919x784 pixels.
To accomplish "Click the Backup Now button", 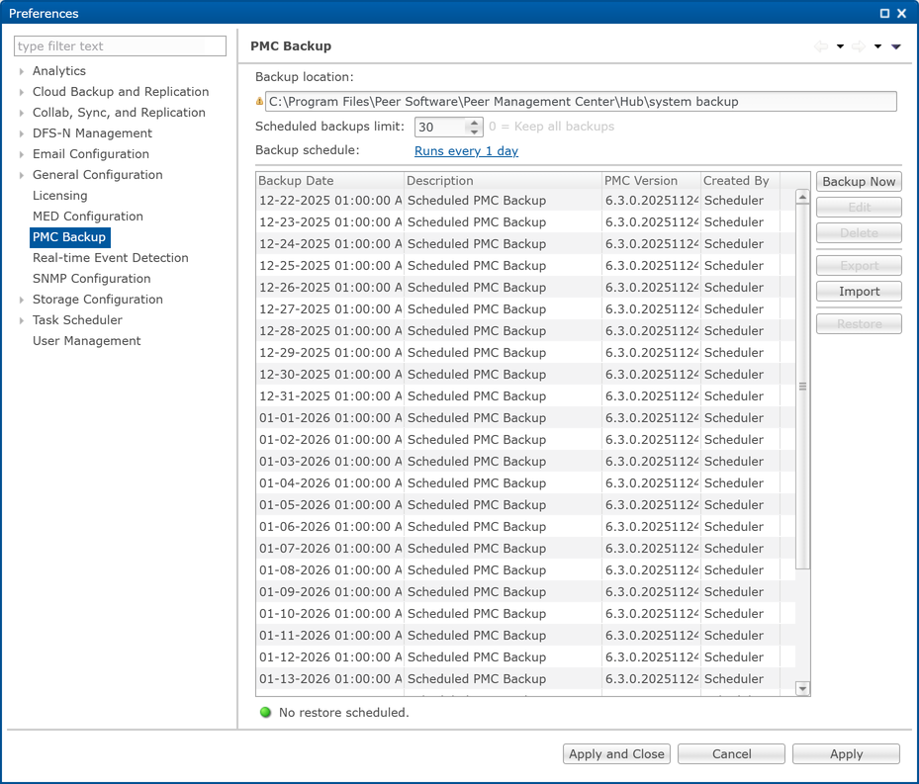I will [x=859, y=182].
